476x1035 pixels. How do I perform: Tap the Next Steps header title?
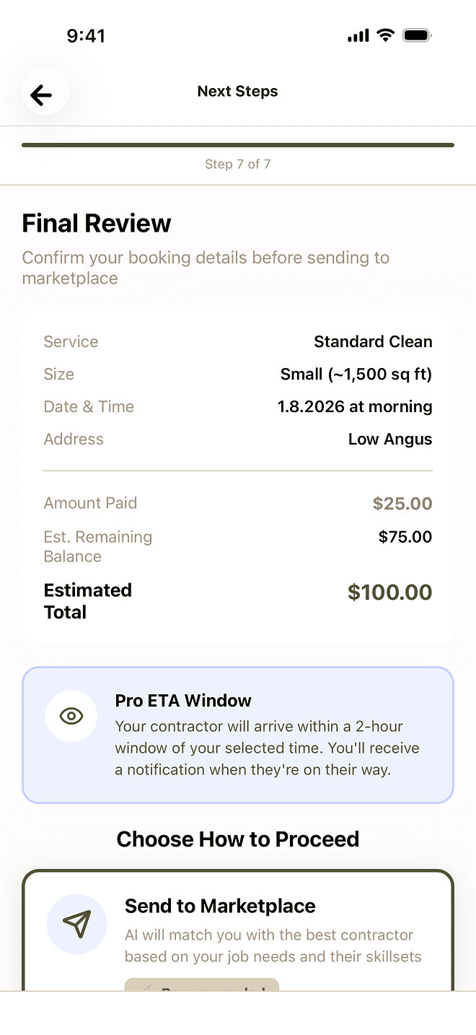click(x=238, y=92)
